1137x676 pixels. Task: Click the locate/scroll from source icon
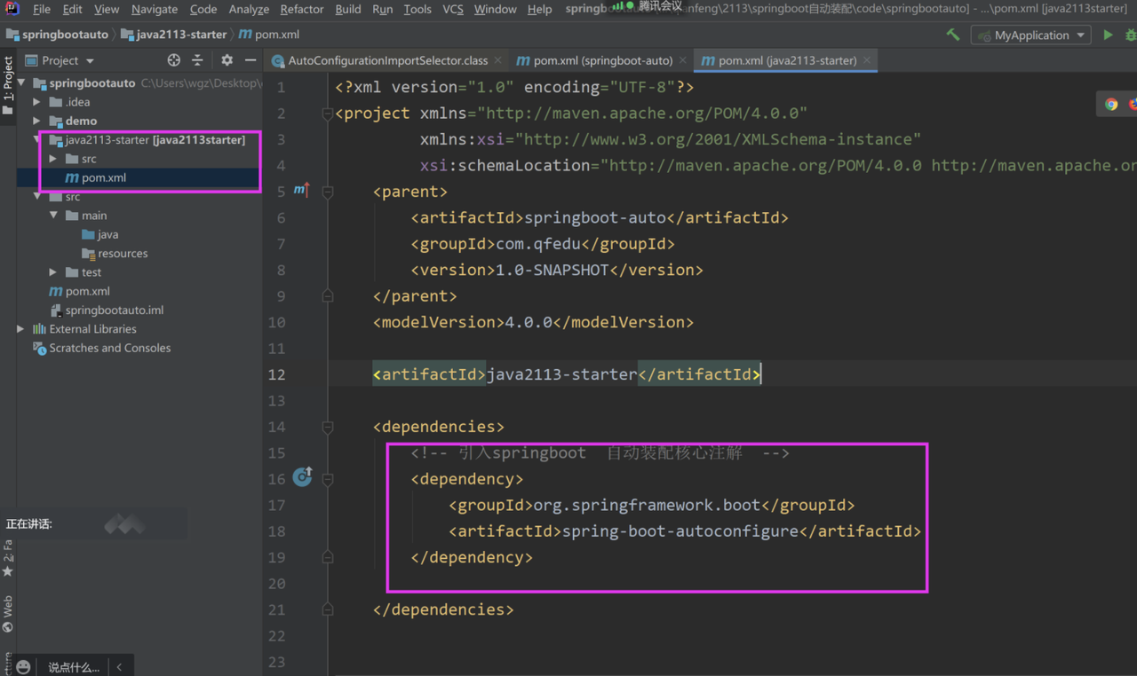(174, 60)
